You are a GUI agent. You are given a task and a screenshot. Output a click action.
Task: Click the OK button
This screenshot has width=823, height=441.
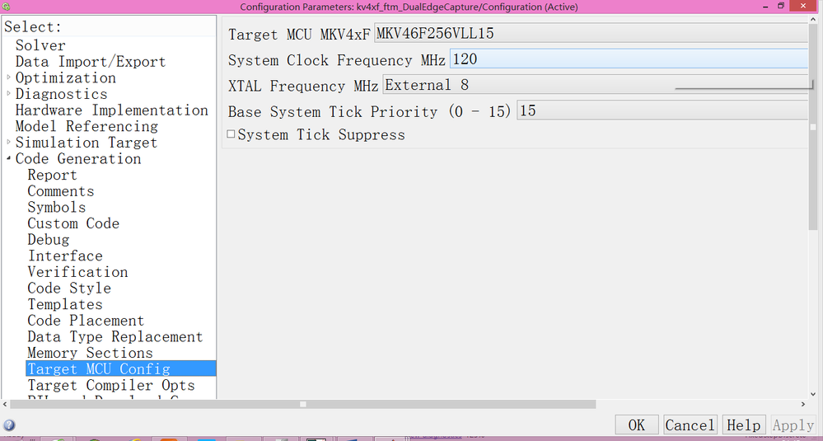pos(637,425)
